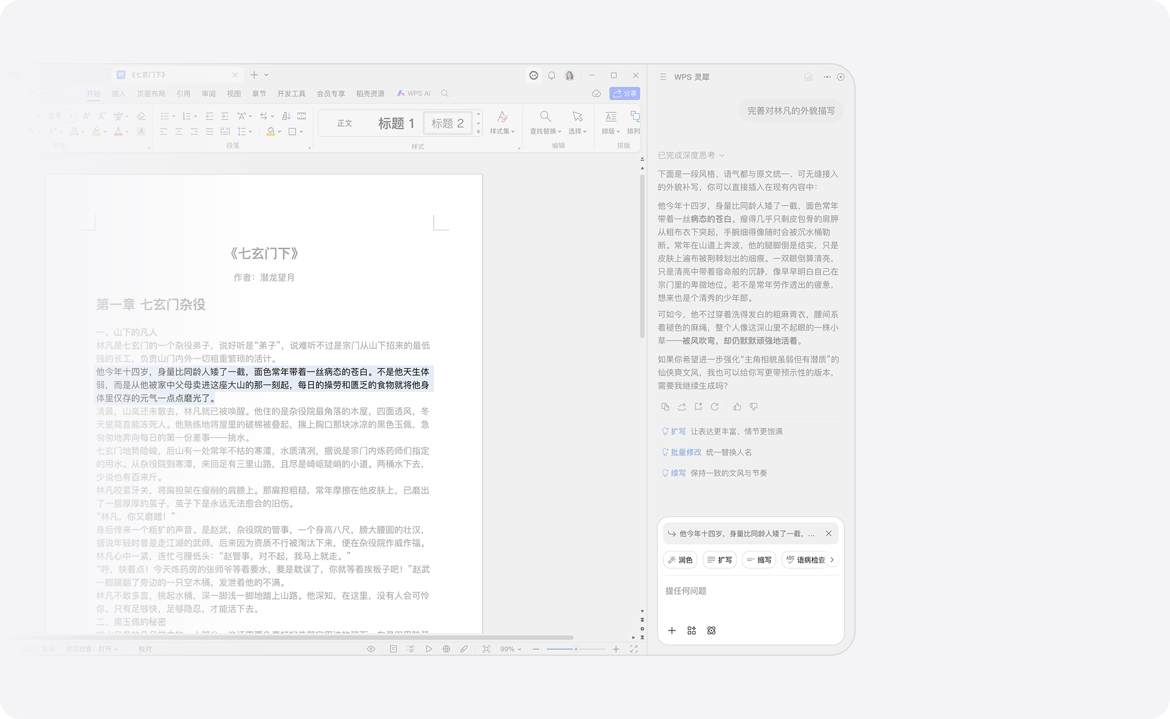Click the regenerate response icon
The image size is (1170, 719).
pyautogui.click(x=714, y=407)
